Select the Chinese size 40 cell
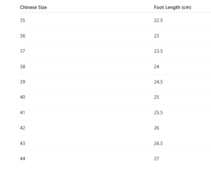Screen dimensions: 211x170 pos(22,97)
